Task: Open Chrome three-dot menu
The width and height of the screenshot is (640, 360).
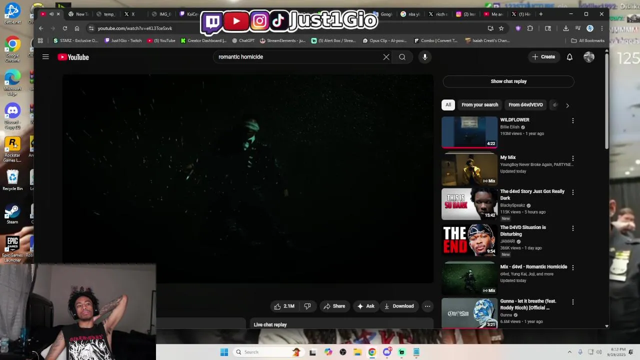Action: pos(602,28)
